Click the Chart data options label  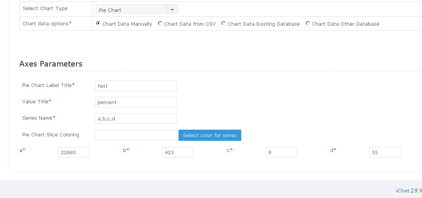46,23
